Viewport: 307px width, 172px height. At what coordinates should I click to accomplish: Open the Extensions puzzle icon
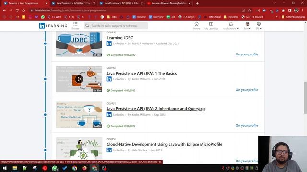click(283, 11)
